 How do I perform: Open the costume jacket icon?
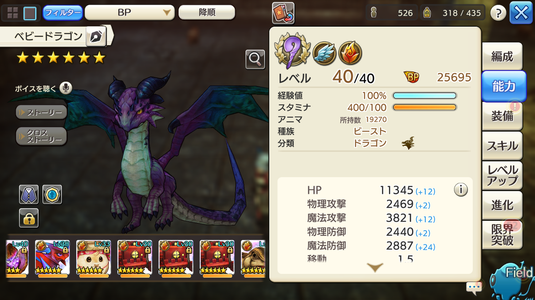point(29,194)
